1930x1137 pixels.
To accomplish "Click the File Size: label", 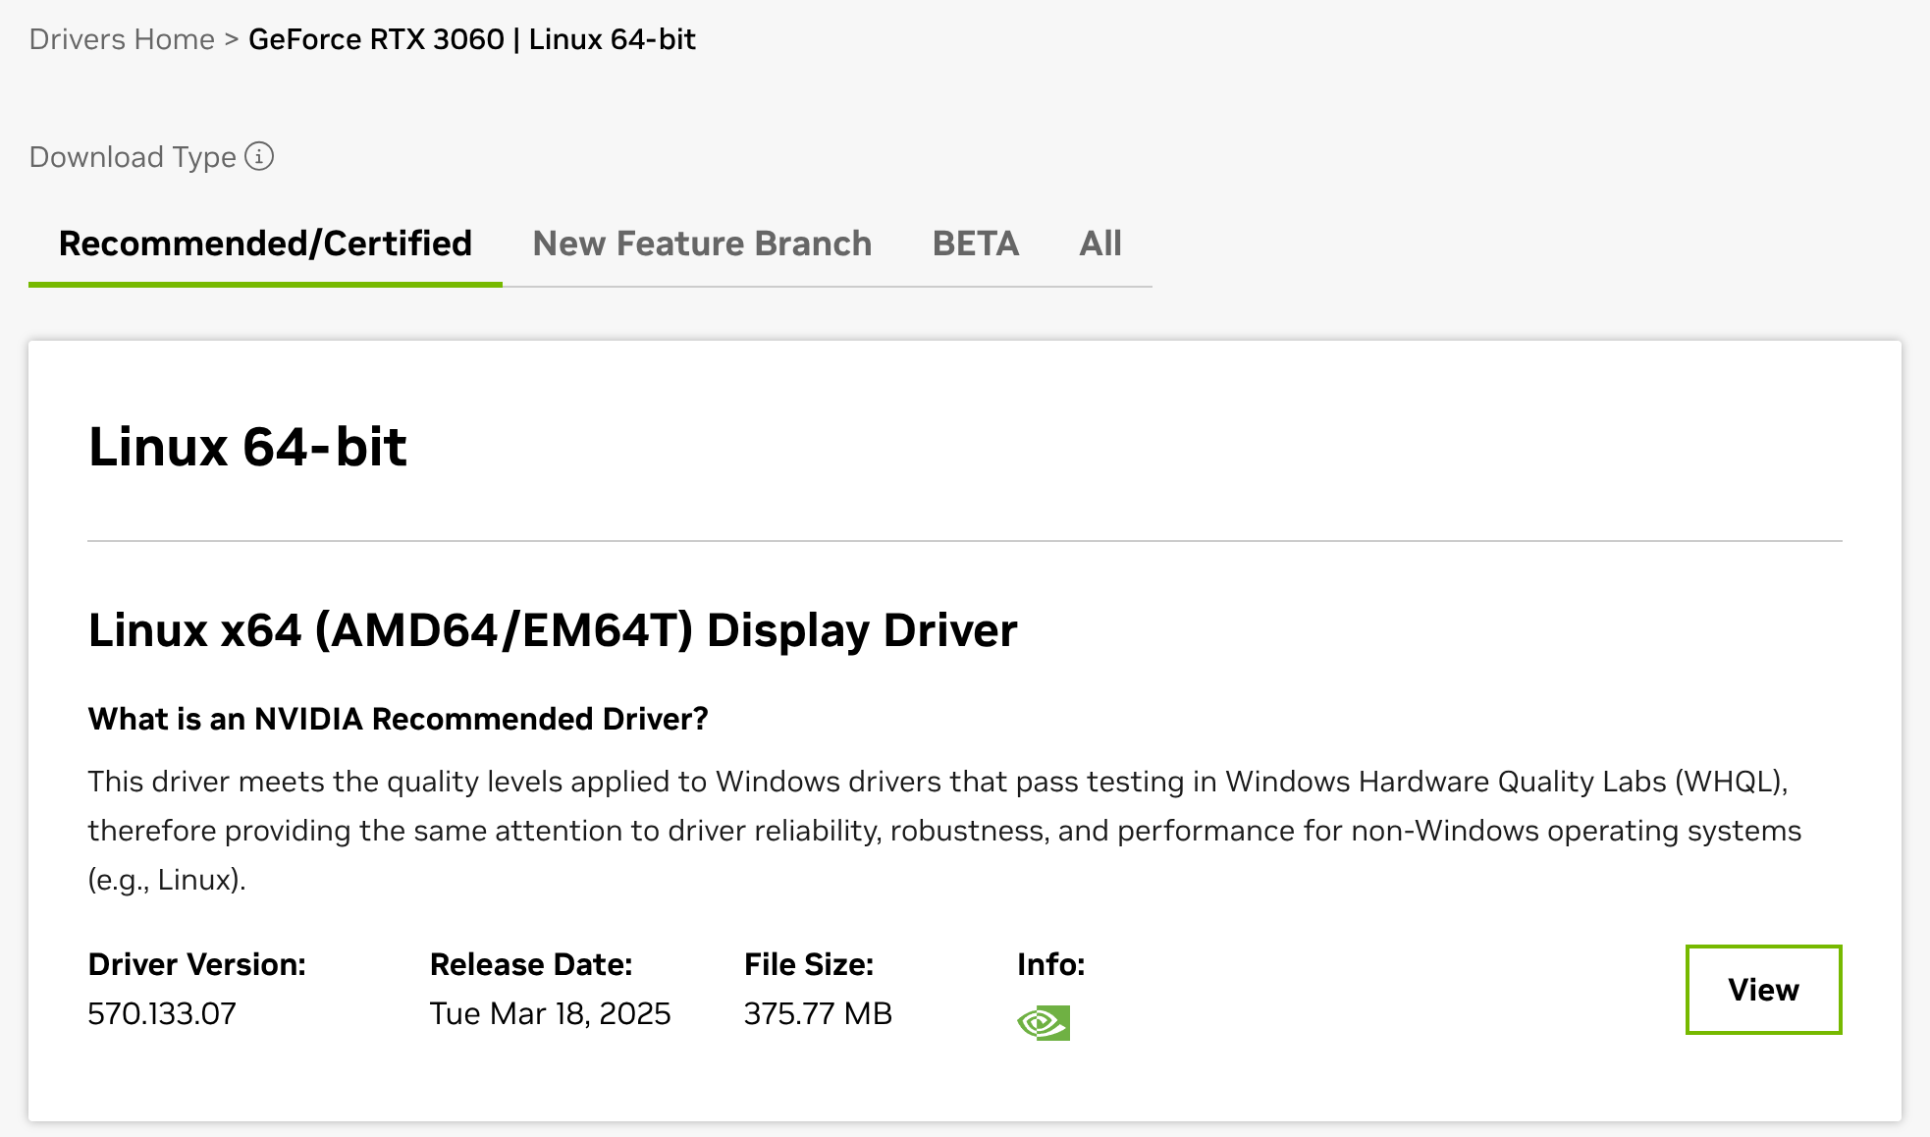I will pyautogui.click(x=809, y=964).
